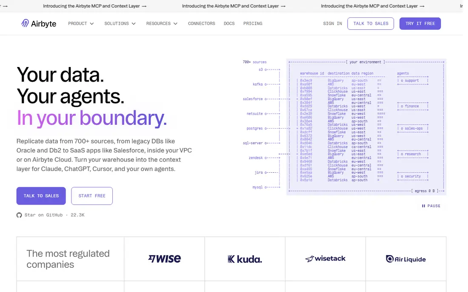
Task: Click the Start Free button
Action: coord(92,196)
